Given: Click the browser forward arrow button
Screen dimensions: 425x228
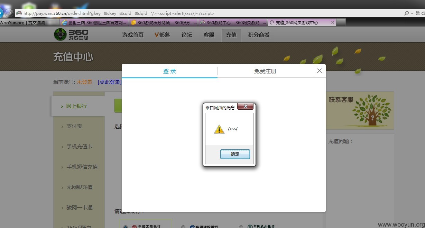Looking at the screenshot, I should 9,13.
